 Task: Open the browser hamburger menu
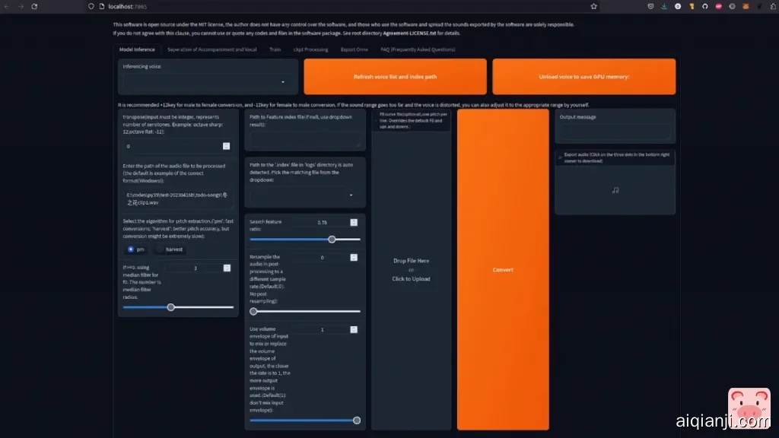tap(771, 6)
